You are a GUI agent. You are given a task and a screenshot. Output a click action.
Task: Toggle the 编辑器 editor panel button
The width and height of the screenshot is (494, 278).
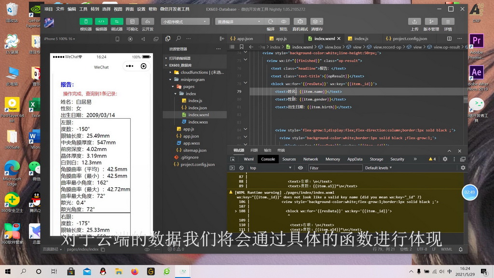click(101, 22)
